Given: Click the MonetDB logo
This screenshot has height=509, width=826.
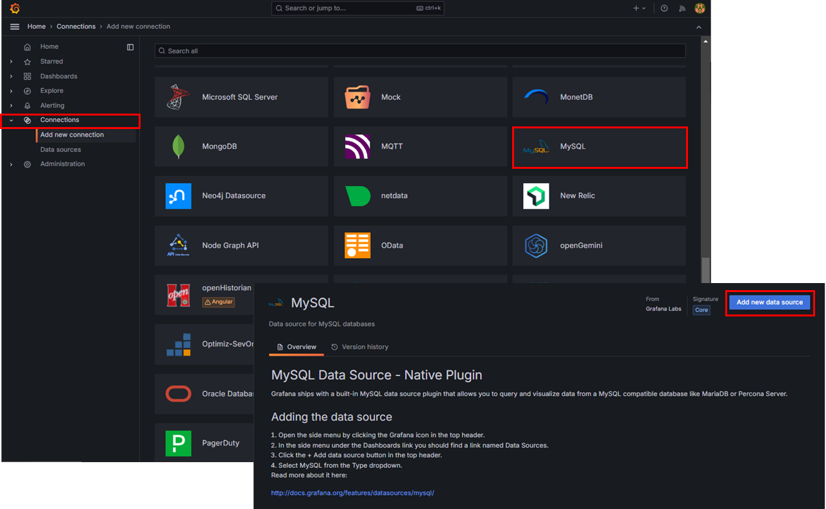Looking at the screenshot, I should 536,97.
